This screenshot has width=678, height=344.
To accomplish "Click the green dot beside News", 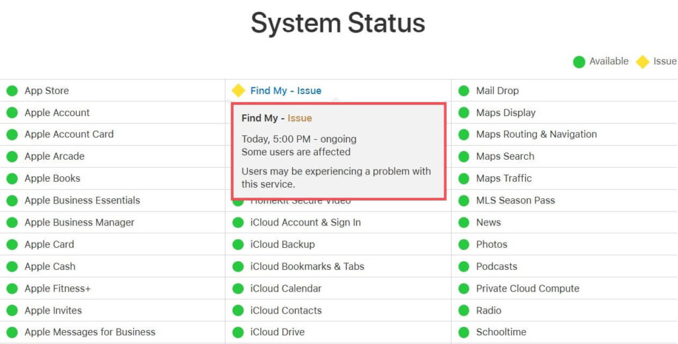I will point(464,223).
